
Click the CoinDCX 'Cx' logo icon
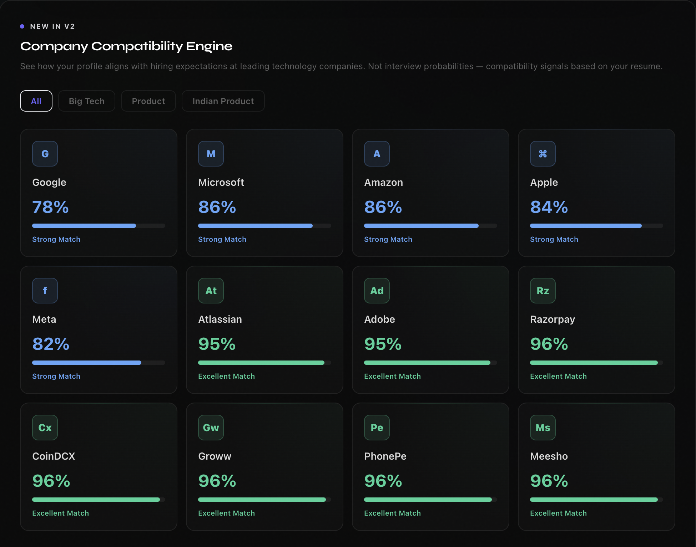pyautogui.click(x=45, y=428)
